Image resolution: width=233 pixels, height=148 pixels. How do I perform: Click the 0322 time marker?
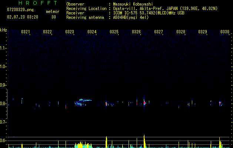click(47, 32)
